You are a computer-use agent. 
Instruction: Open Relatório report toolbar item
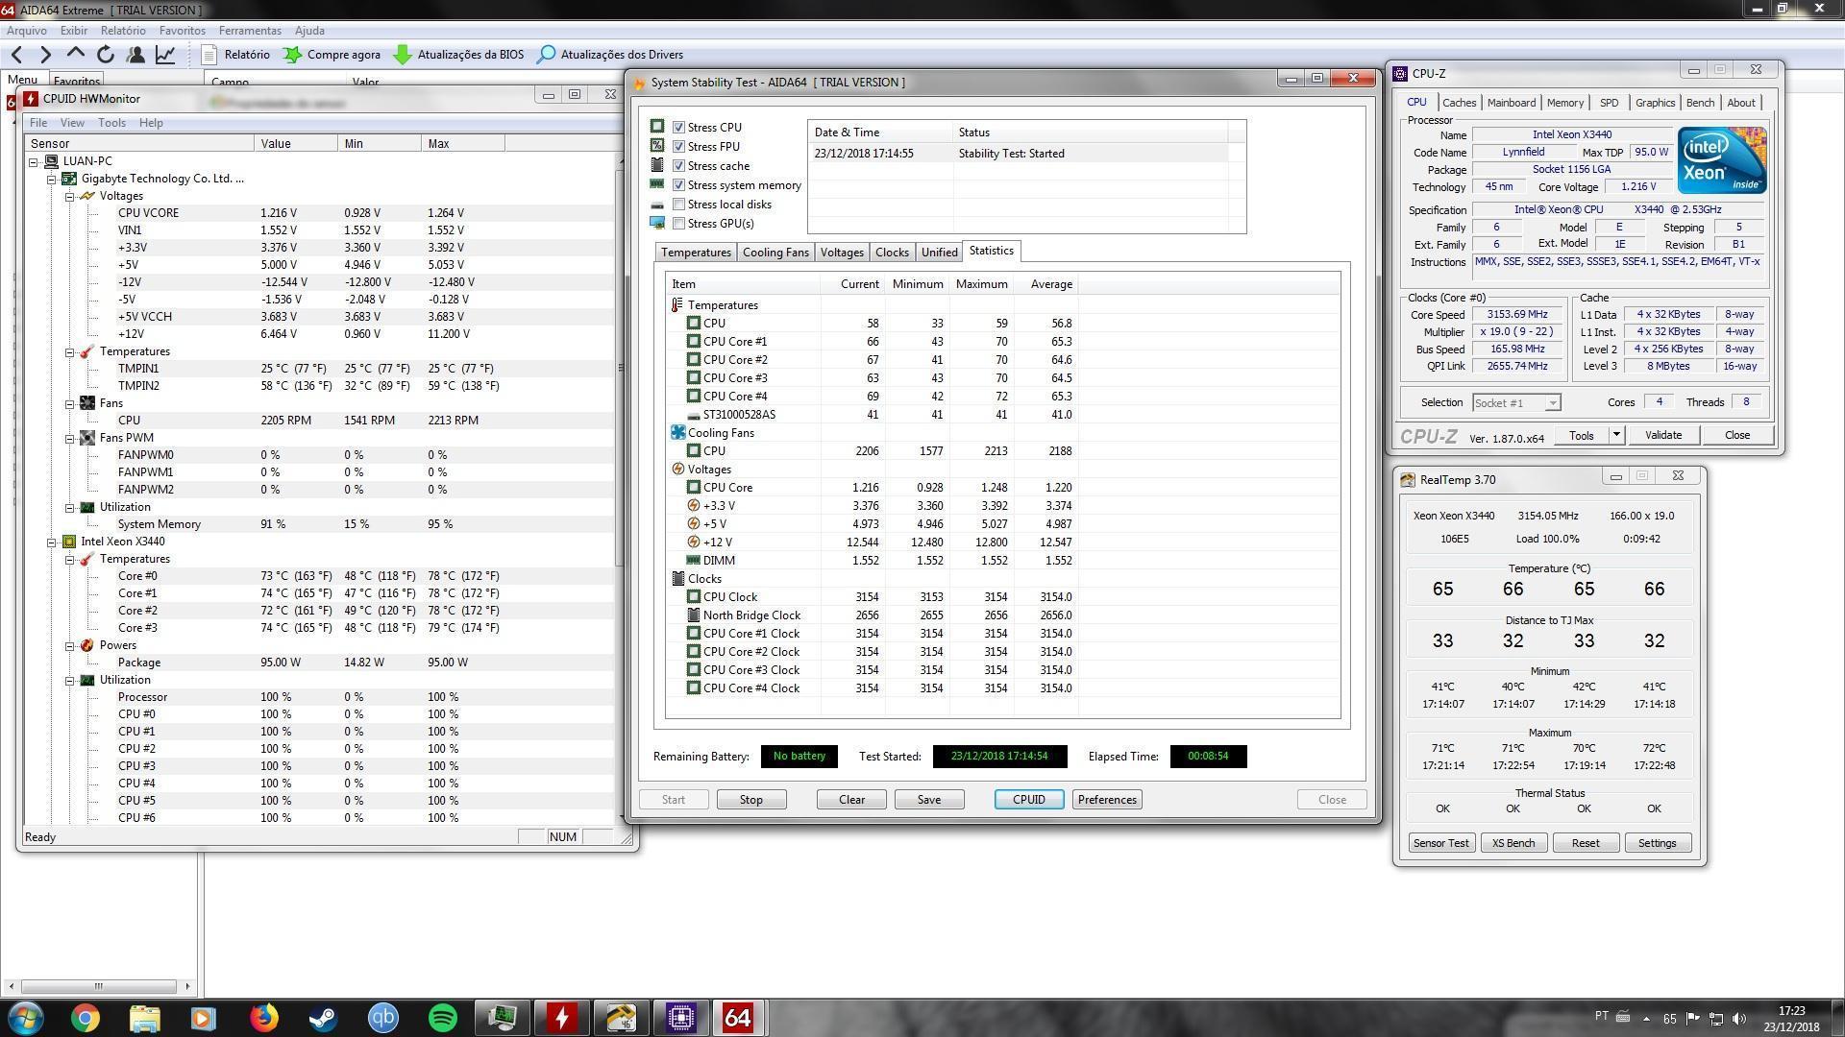coord(235,55)
